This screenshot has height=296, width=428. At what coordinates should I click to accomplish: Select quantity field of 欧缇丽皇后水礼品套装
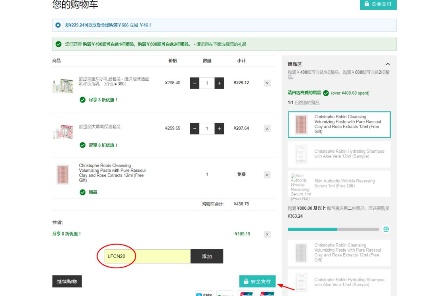207,83
